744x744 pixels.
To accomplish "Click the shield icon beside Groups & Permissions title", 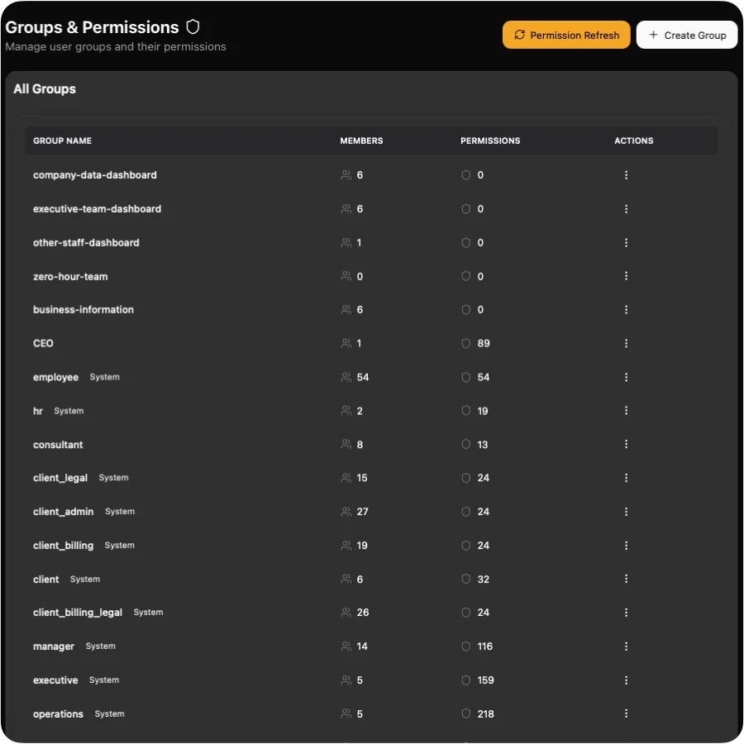I will pos(193,27).
